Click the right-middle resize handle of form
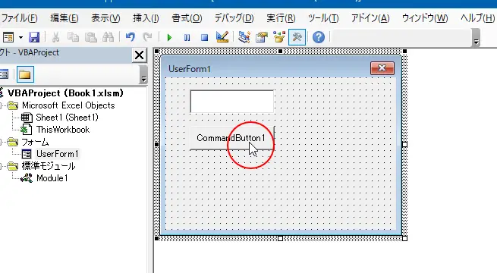 pyautogui.click(x=404, y=144)
